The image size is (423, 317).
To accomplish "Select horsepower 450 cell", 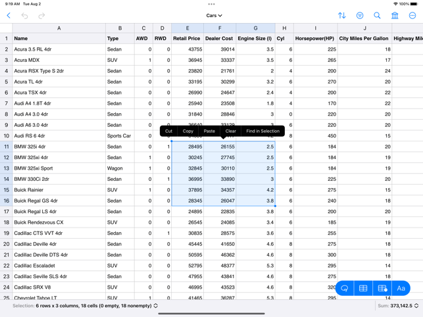I will tap(316, 135).
